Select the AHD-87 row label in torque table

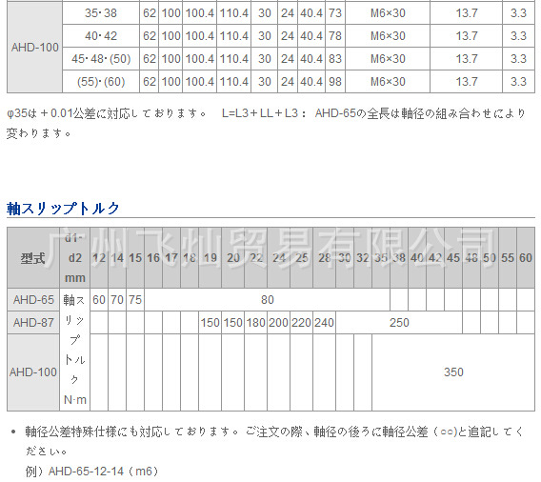coord(33,323)
